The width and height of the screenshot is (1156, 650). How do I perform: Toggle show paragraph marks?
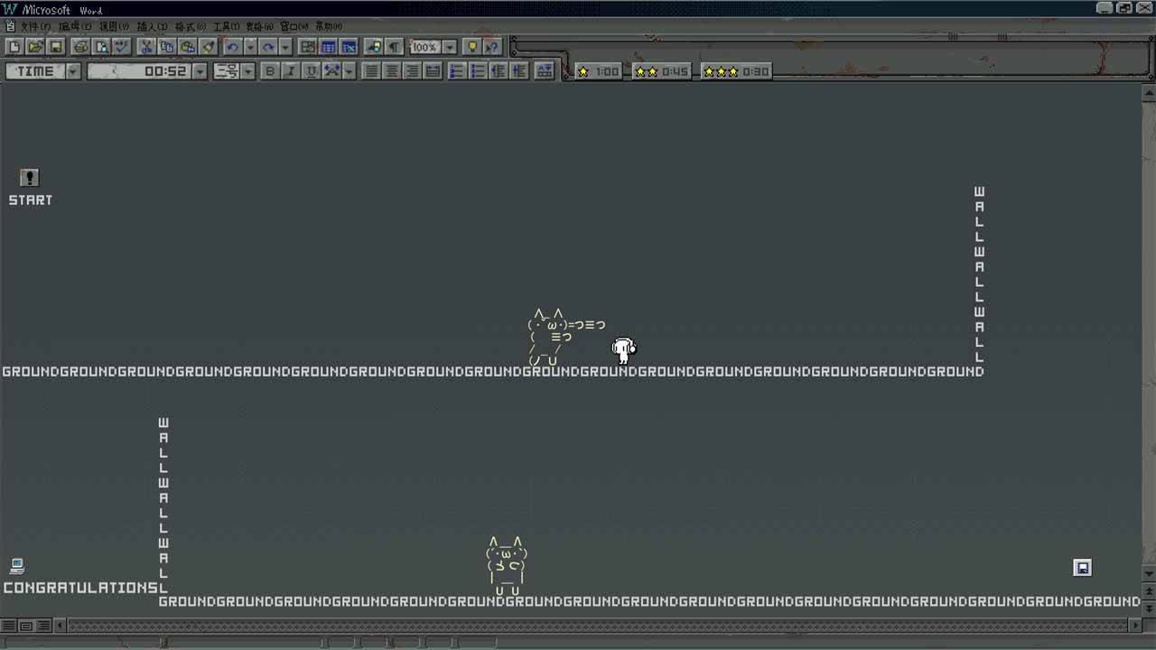[395, 47]
